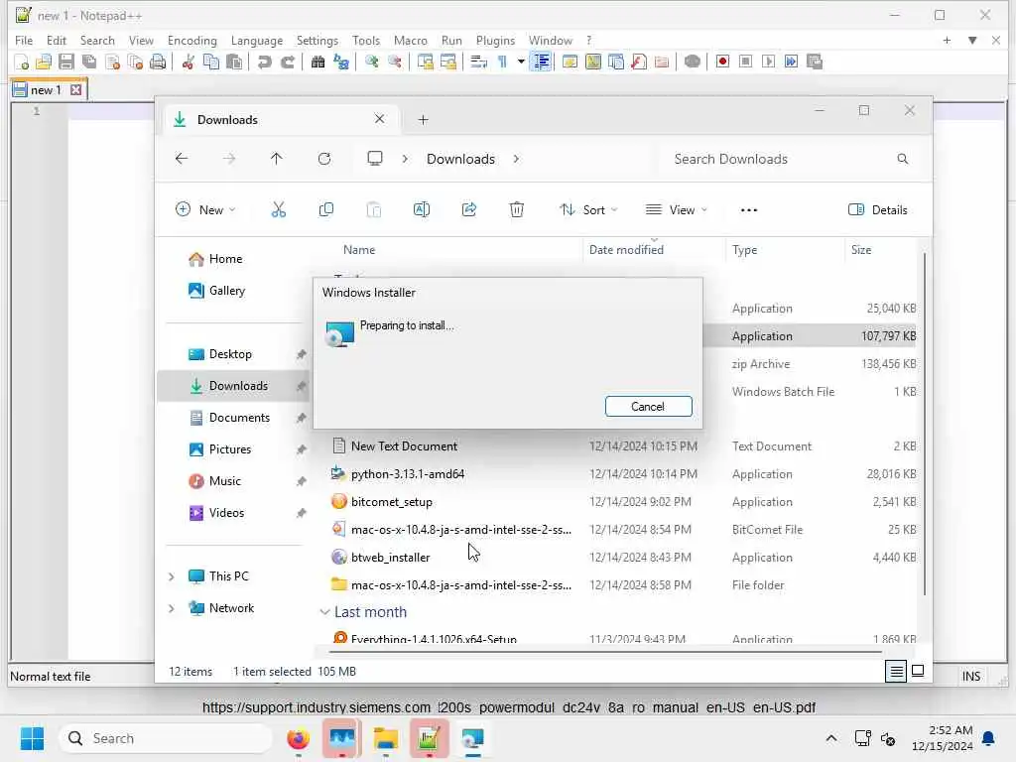The width and height of the screenshot is (1016, 762).
Task: Click the Zoom In icon in Notepad++ toolbar
Action: pos(372,63)
